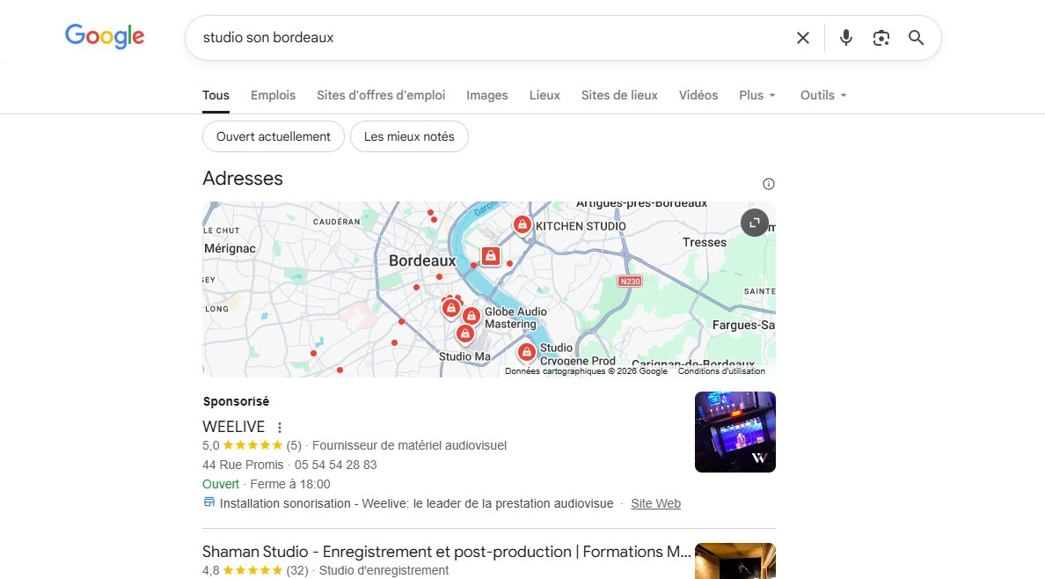This screenshot has height=579, width=1045.
Task: Click the WEELIVE listing thumbnail
Action: (x=735, y=432)
